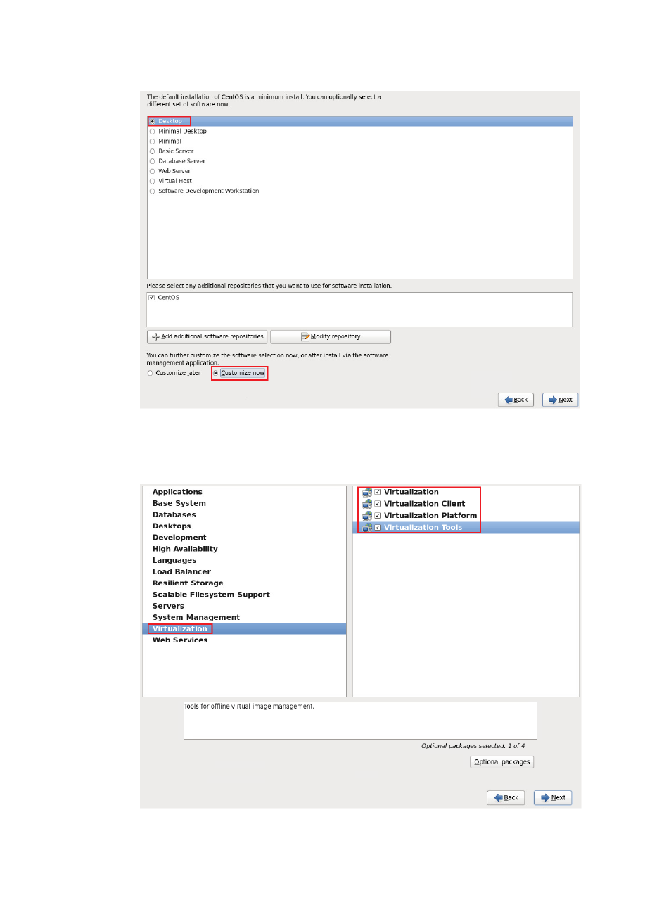Select the Minimal install option
Screen dimensions: 671x912
coord(152,141)
